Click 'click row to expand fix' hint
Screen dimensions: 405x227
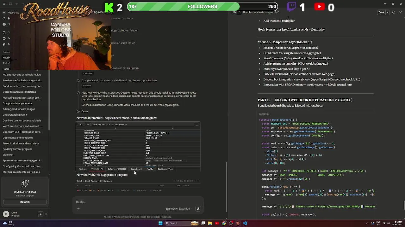coord(186,181)
